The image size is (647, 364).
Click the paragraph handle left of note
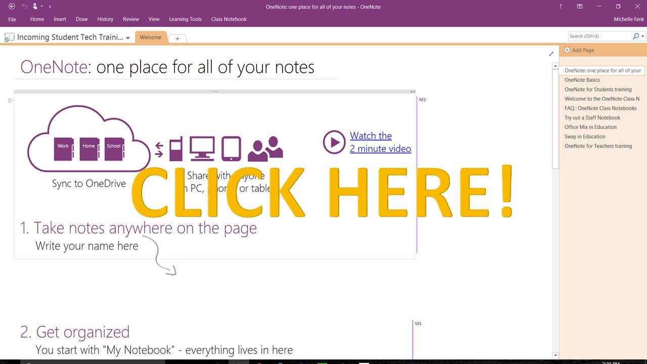point(10,100)
